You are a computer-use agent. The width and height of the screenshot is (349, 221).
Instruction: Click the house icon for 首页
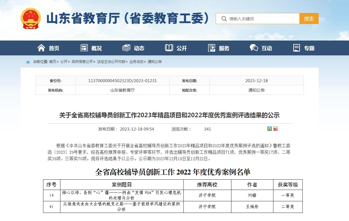[x=41, y=48]
